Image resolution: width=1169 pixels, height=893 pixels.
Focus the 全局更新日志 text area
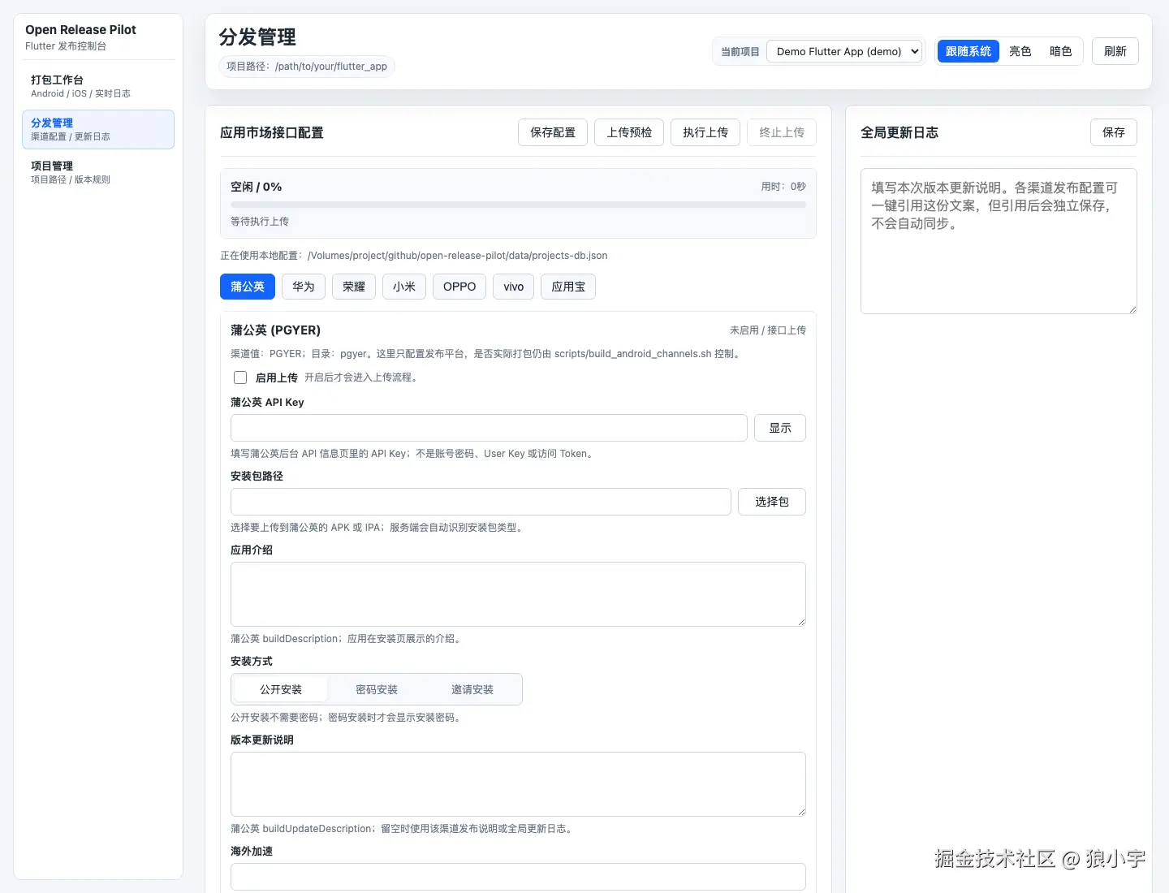(999, 241)
